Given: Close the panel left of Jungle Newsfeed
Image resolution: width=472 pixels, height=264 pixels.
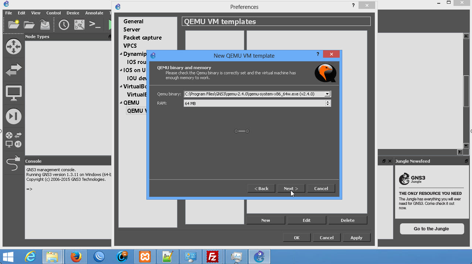Looking at the screenshot, I should tap(390, 161).
